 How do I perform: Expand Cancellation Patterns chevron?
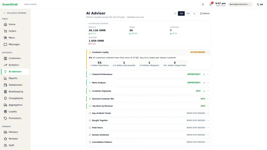[208, 142]
